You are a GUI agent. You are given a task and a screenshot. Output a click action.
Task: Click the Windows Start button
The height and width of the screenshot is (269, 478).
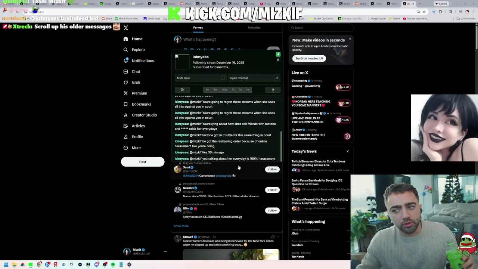(x=6, y=265)
